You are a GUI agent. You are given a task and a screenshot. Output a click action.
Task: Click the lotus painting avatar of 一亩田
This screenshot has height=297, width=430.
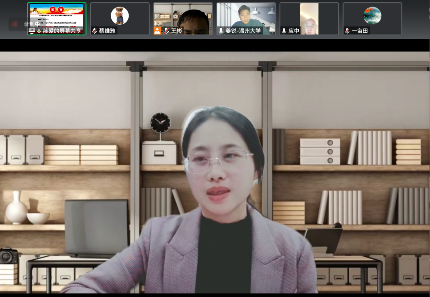[x=372, y=16]
